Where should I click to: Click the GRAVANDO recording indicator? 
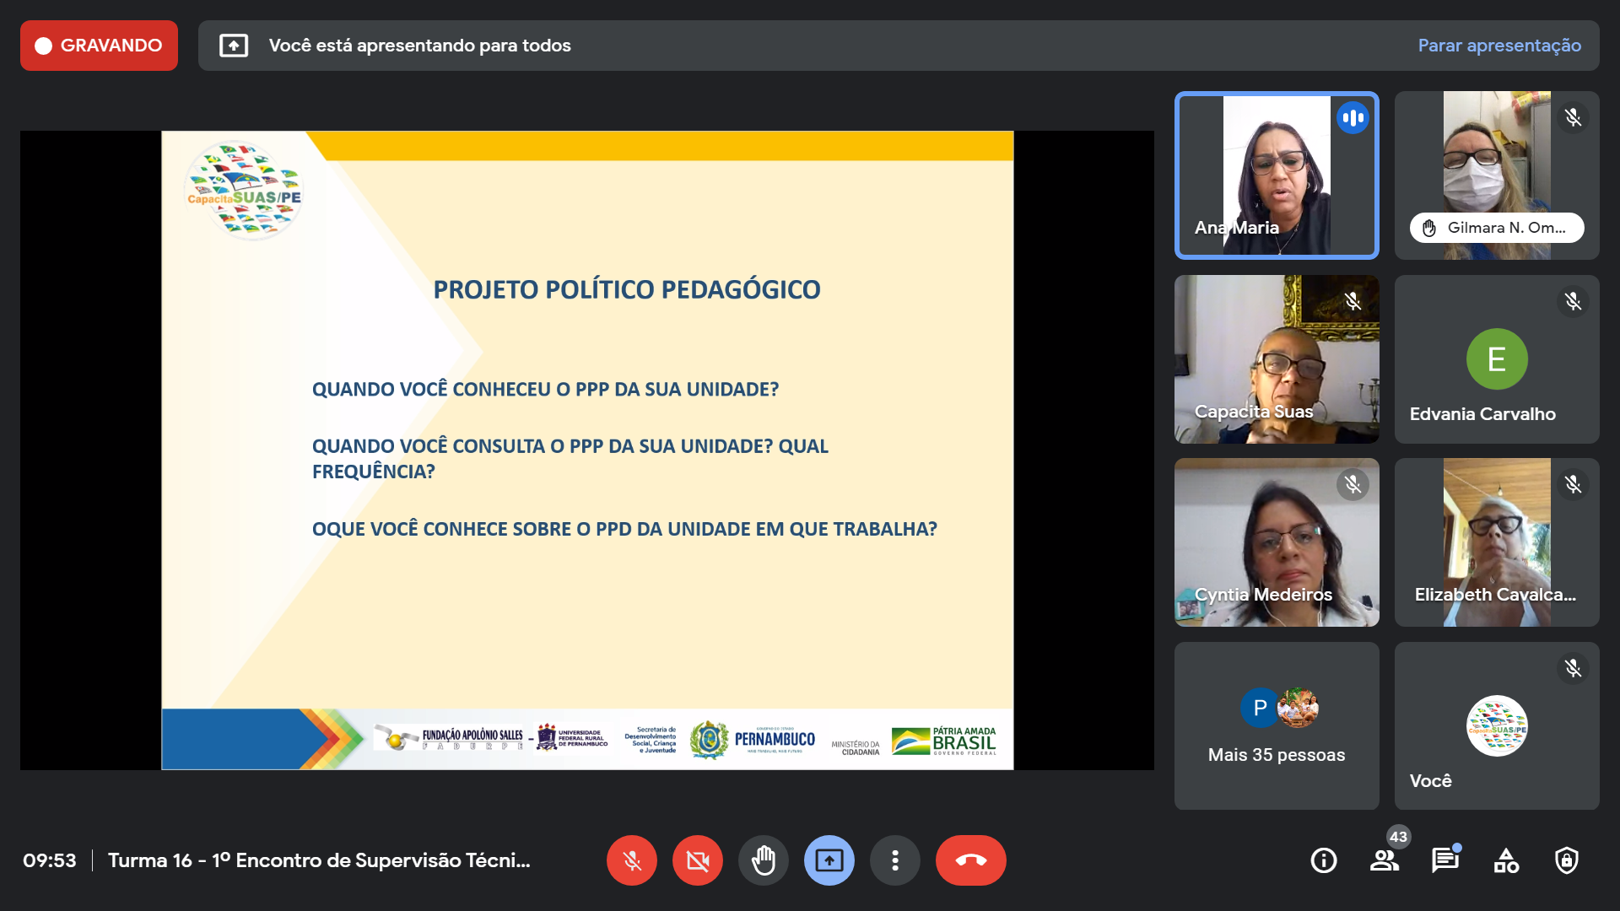pos(99,46)
